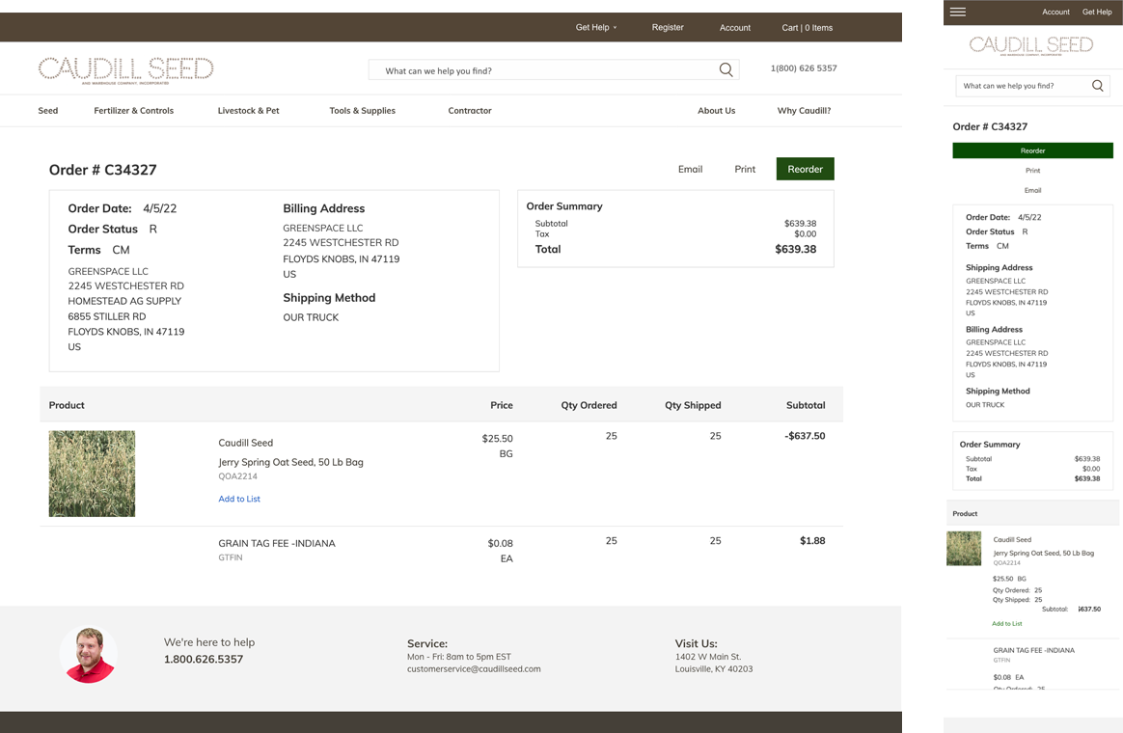Open the Cart with 0 items
Image resolution: width=1123 pixels, height=733 pixels.
pyautogui.click(x=808, y=28)
